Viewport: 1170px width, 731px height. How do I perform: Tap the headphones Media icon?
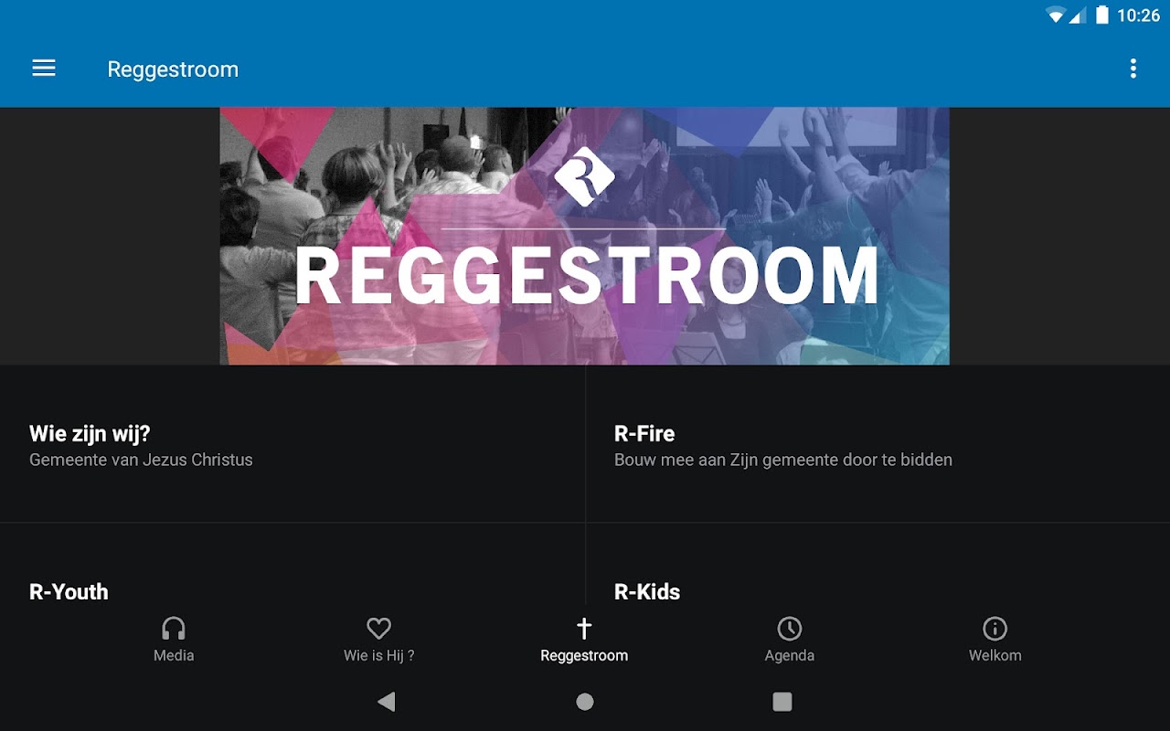pos(174,629)
